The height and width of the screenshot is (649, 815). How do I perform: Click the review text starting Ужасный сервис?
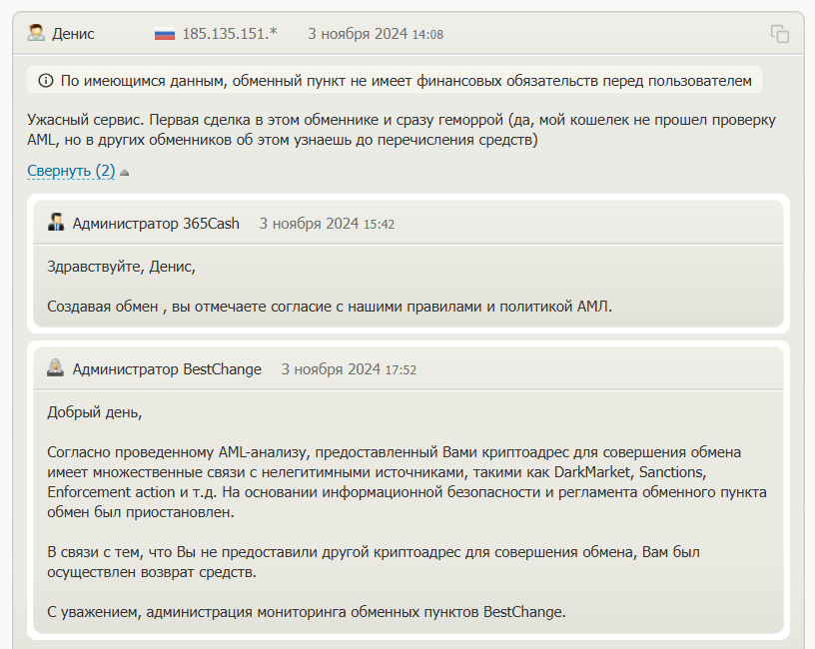[x=400, y=130]
